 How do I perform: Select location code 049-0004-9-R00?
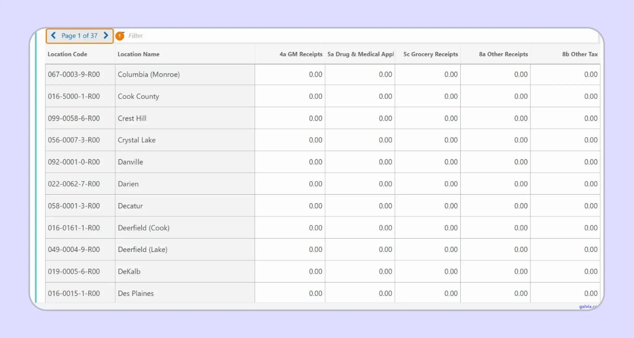74,249
